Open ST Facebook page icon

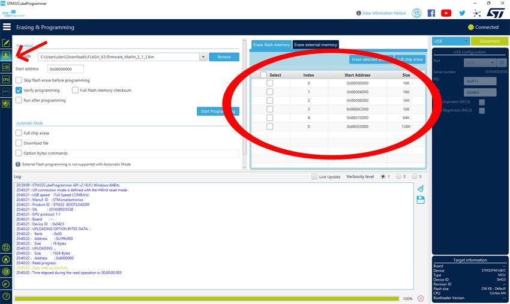(431, 13)
